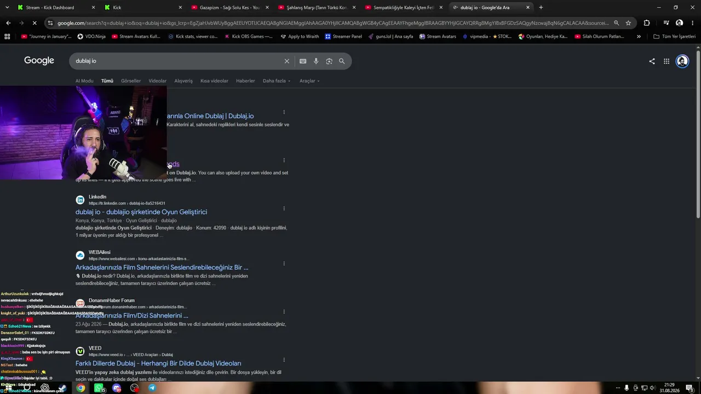Image resolution: width=701 pixels, height=394 pixels.
Task: Open the WEBAilesi Arkadaşlarınızla Film result
Action: [x=162, y=268]
